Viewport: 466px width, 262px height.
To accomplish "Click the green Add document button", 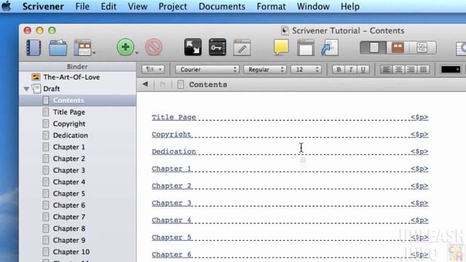I will [x=125, y=47].
